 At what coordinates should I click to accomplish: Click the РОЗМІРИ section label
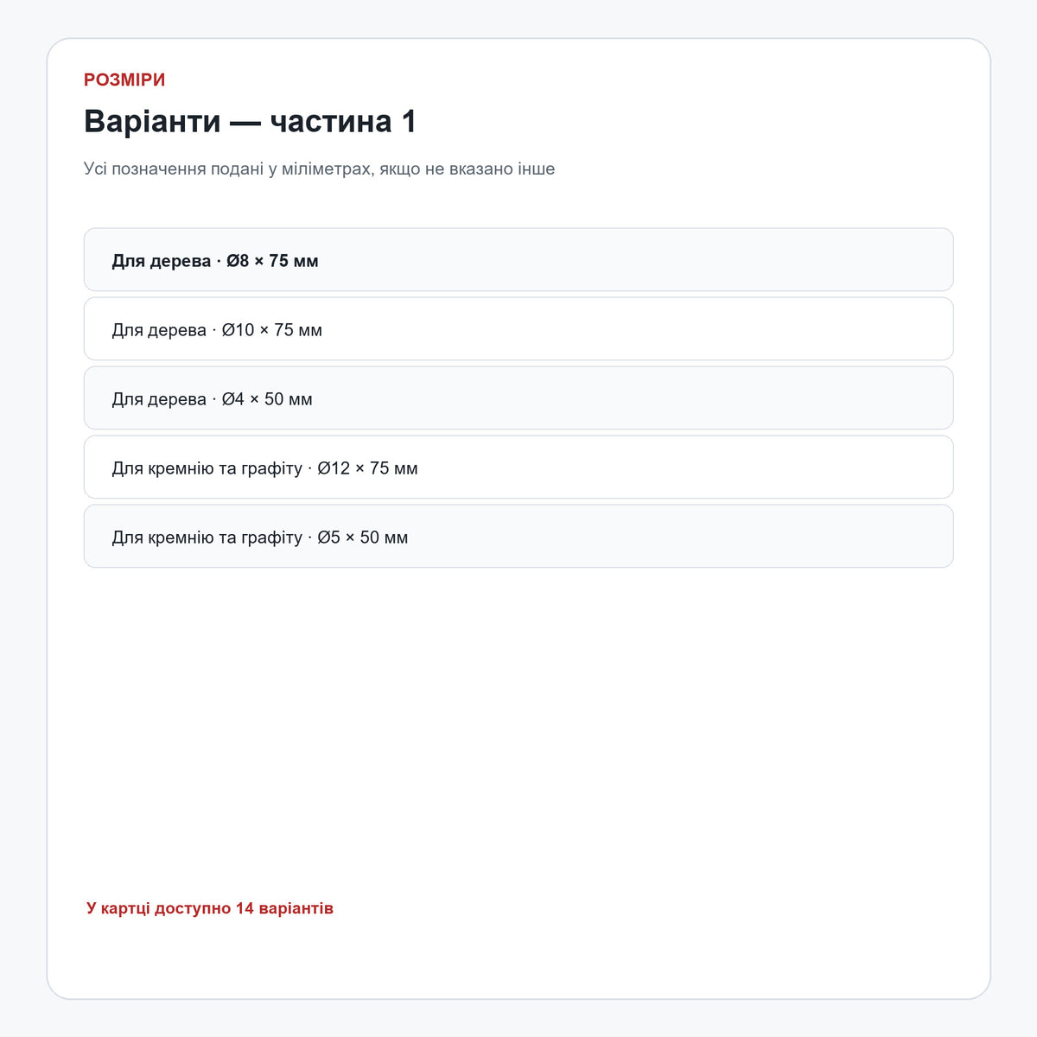(124, 80)
